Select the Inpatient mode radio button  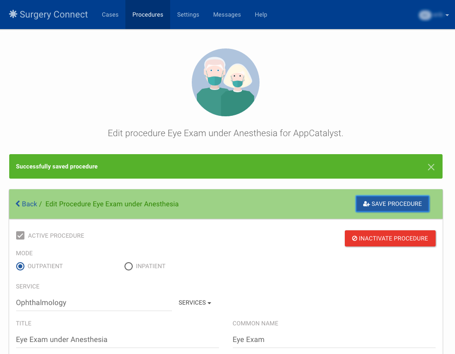pyautogui.click(x=129, y=266)
